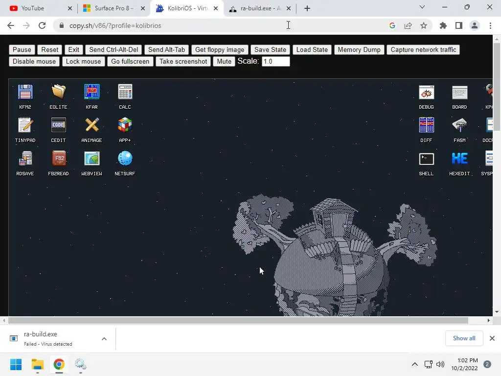This screenshot has width=501, height=376.
Task: Toggle the browser side panel
Action: coord(459,25)
